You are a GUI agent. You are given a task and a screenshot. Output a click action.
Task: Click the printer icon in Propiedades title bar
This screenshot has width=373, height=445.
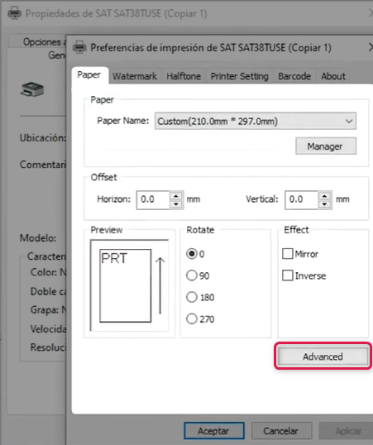click(x=15, y=13)
